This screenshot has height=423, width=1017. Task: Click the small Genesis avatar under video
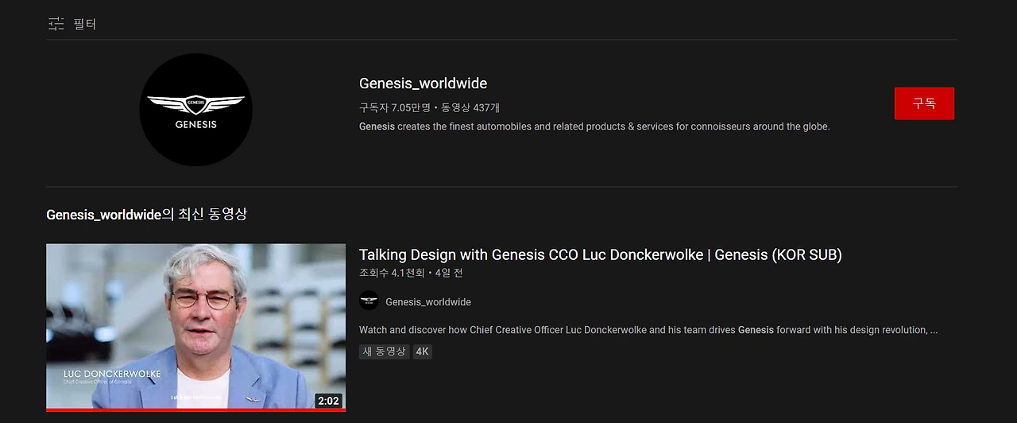369,301
